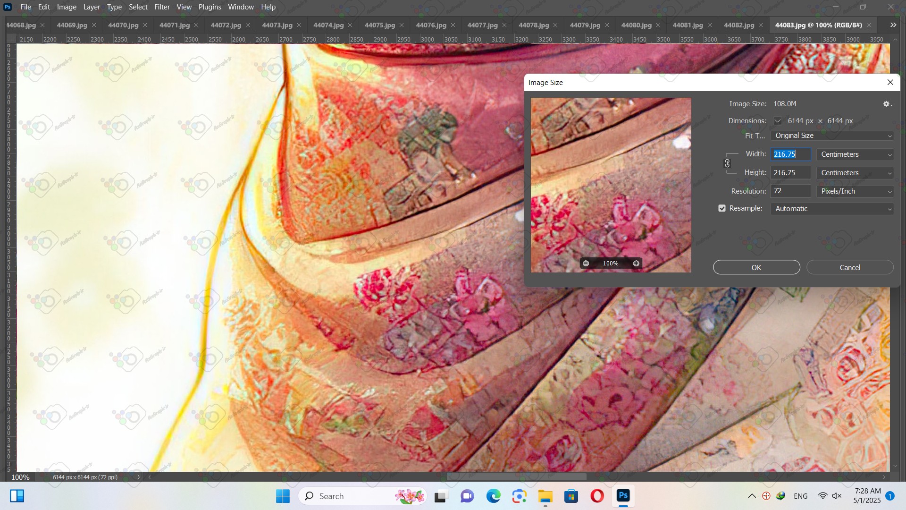Click the Width value field

coord(790,154)
